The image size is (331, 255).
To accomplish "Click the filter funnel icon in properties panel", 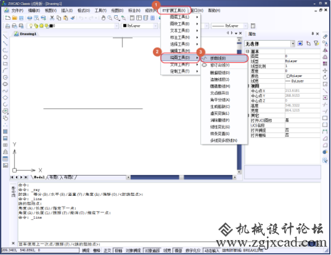I will pyautogui.click(x=316, y=44).
